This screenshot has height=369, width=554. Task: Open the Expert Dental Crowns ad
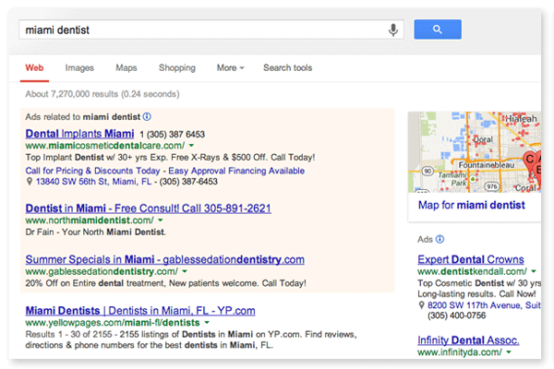point(471,259)
